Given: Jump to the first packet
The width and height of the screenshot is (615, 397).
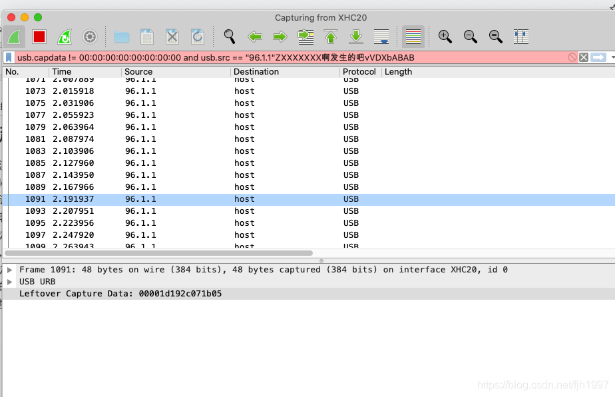Looking at the screenshot, I should [331, 37].
